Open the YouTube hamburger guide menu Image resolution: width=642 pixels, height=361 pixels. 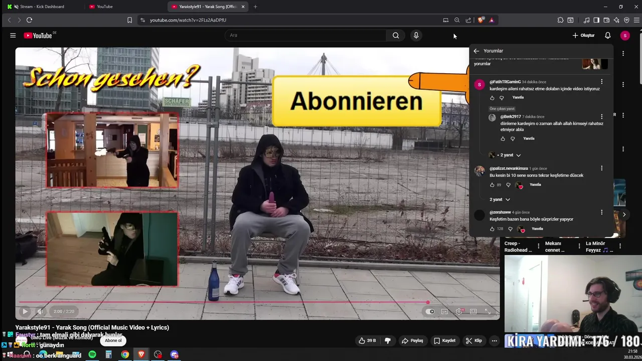pyautogui.click(x=13, y=35)
